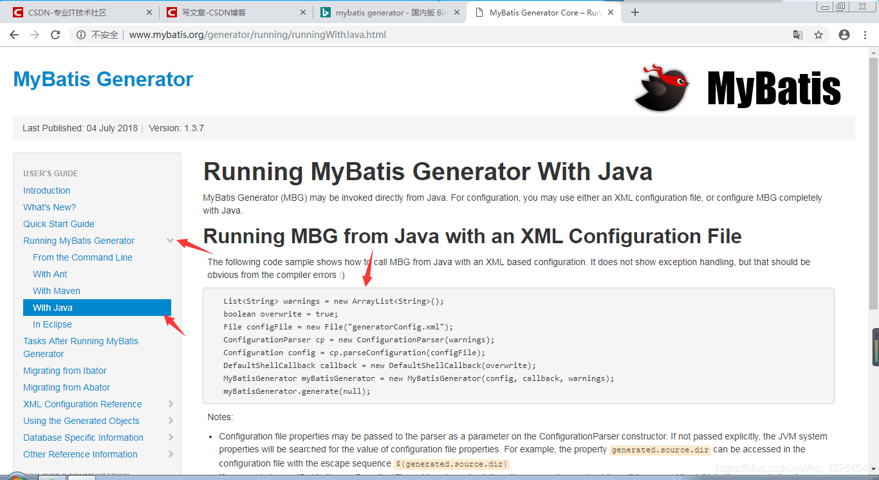Viewport: 879px width, 480px height.
Task: Open From the Command Line link
Action: pyautogui.click(x=82, y=257)
